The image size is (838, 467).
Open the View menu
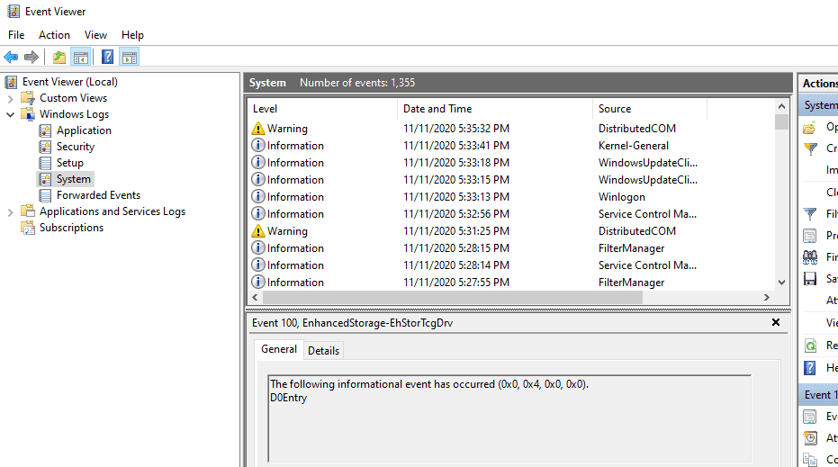click(x=95, y=35)
